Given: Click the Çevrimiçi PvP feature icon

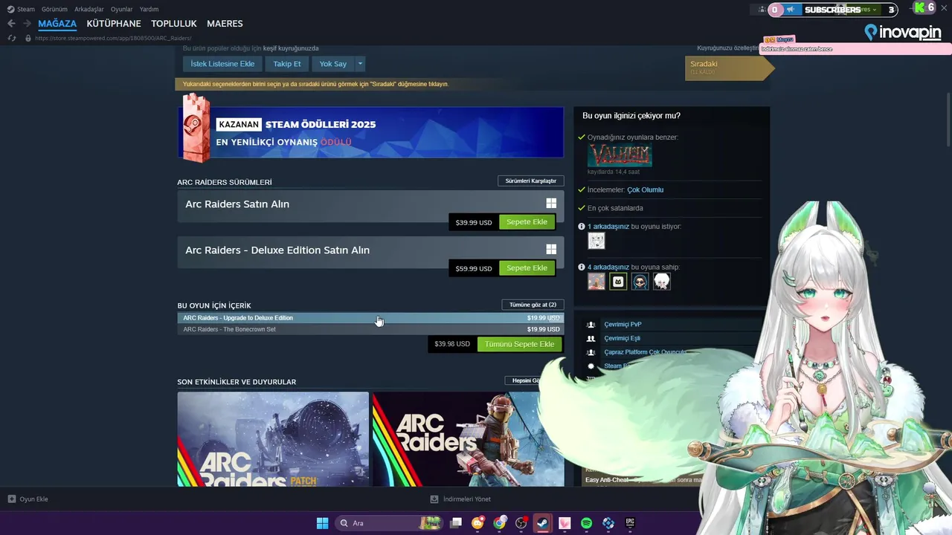Looking at the screenshot, I should point(591,325).
